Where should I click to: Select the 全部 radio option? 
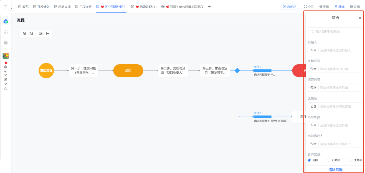coord(309,160)
